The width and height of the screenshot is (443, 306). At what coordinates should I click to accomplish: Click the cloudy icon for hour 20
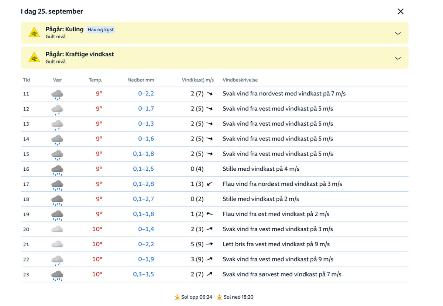point(57,229)
